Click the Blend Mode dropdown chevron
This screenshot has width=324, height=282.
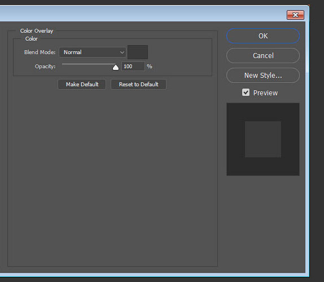(122, 52)
